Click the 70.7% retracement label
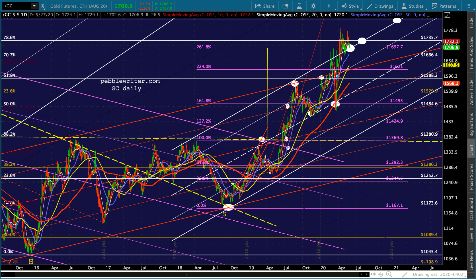 (x=9, y=55)
